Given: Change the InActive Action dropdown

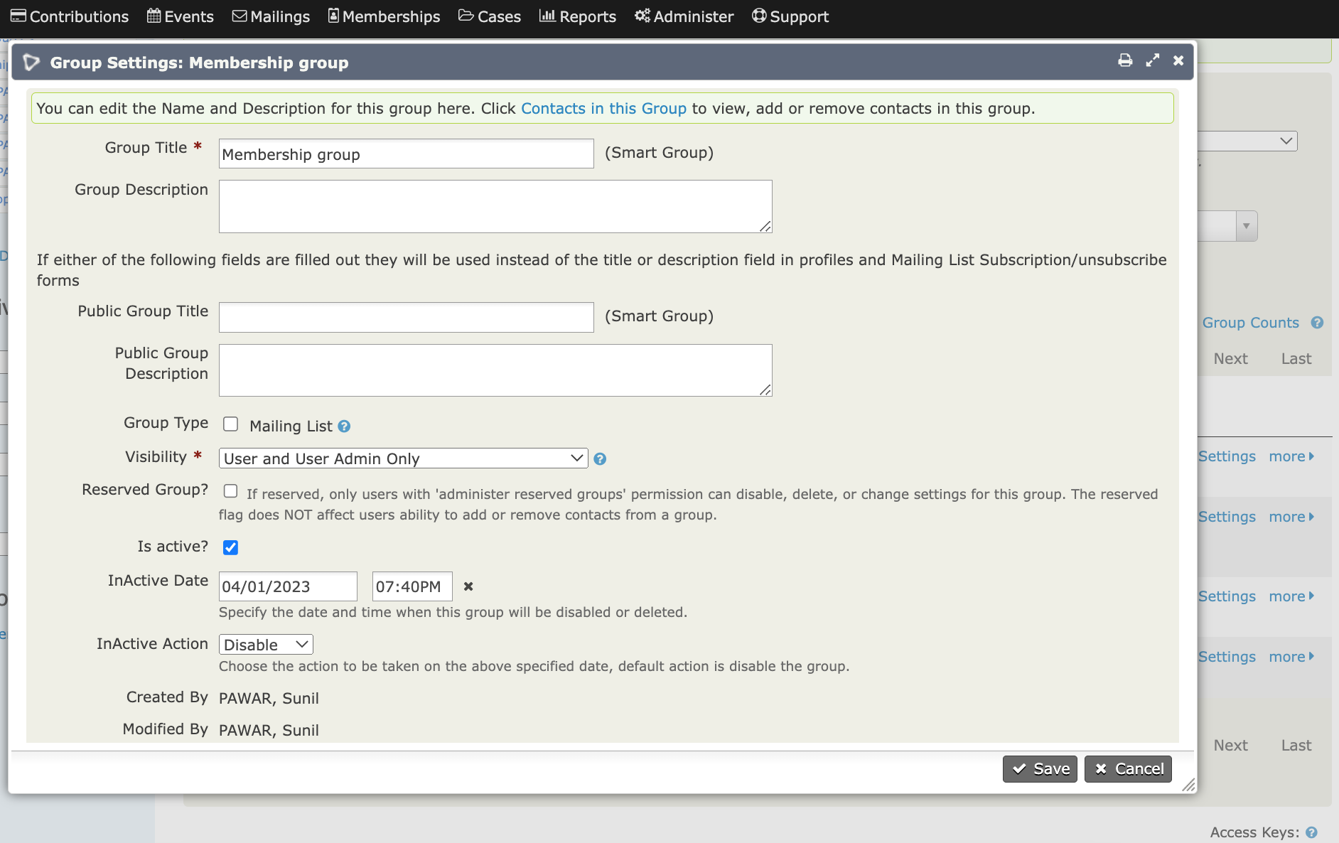Looking at the screenshot, I should [265, 644].
